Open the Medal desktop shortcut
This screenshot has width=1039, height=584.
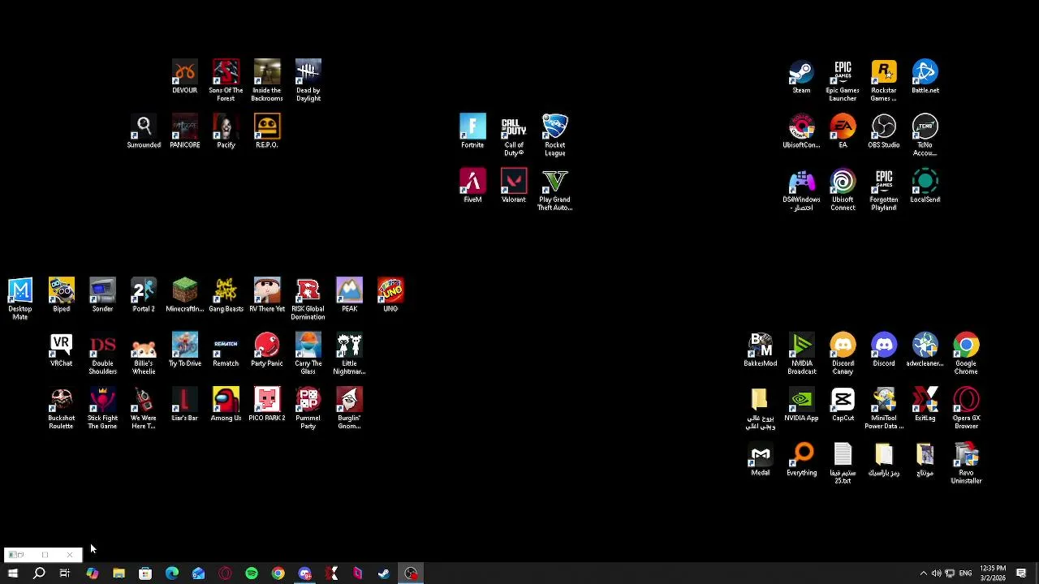coord(761,459)
